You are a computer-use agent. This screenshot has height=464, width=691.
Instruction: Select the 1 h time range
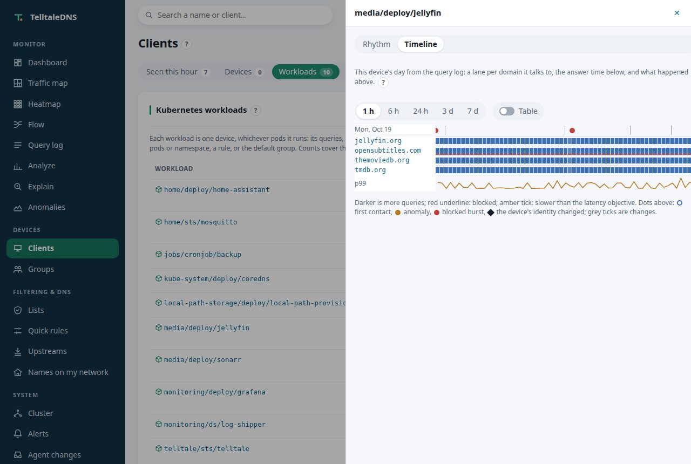point(368,111)
